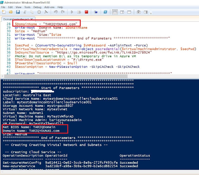Click the PowerShell ISE title bar icon
Viewport: 199px width, 175px height.
coord(2,2)
